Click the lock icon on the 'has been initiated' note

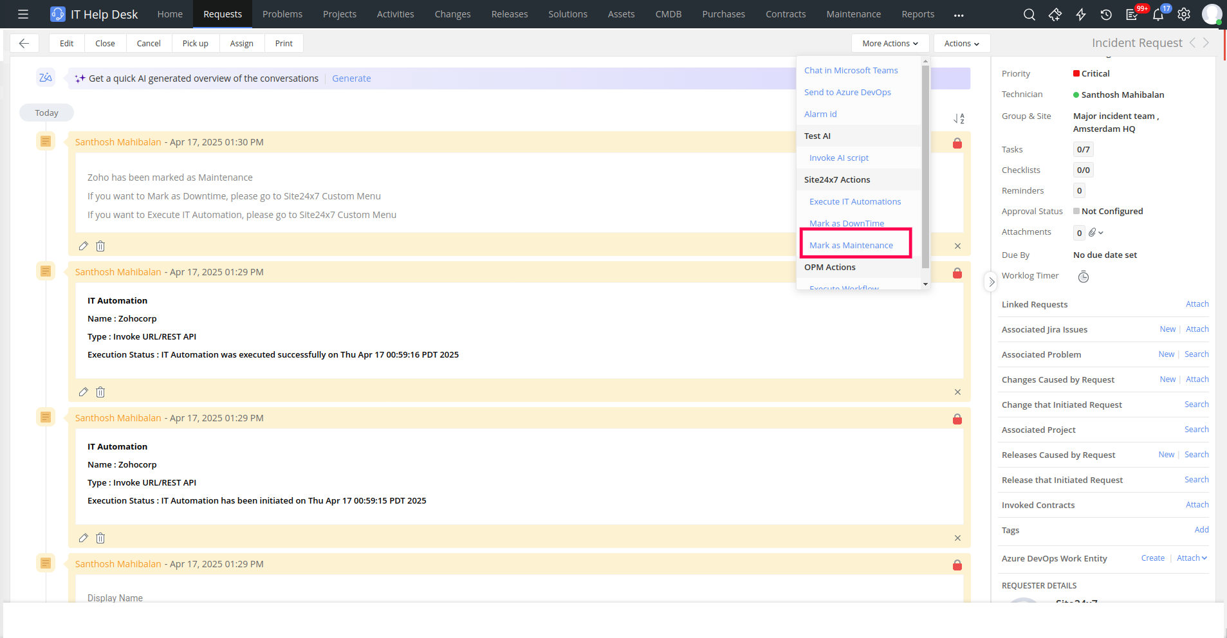957,419
